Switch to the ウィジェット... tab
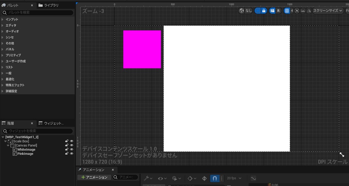The height and width of the screenshot is (186, 349). click(51, 123)
